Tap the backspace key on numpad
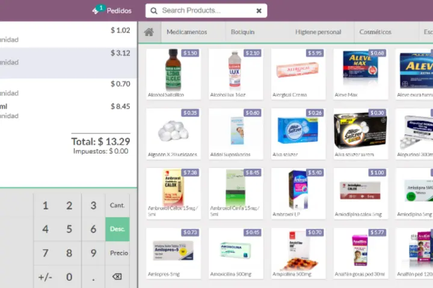The width and height of the screenshot is (433, 288). pos(117,277)
